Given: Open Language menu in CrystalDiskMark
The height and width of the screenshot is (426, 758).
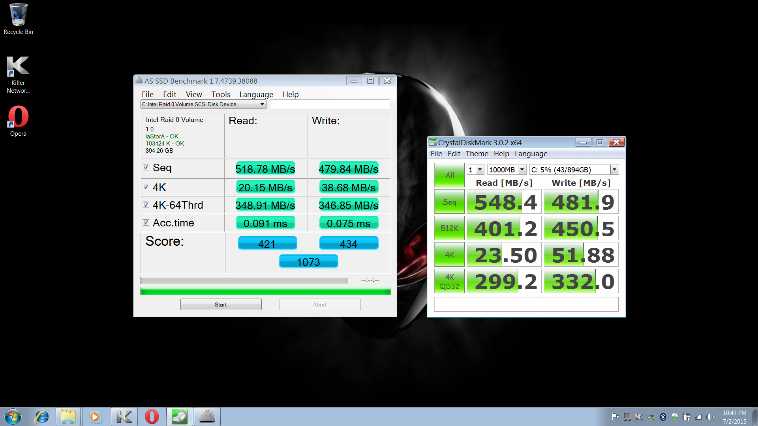Looking at the screenshot, I should [x=531, y=153].
